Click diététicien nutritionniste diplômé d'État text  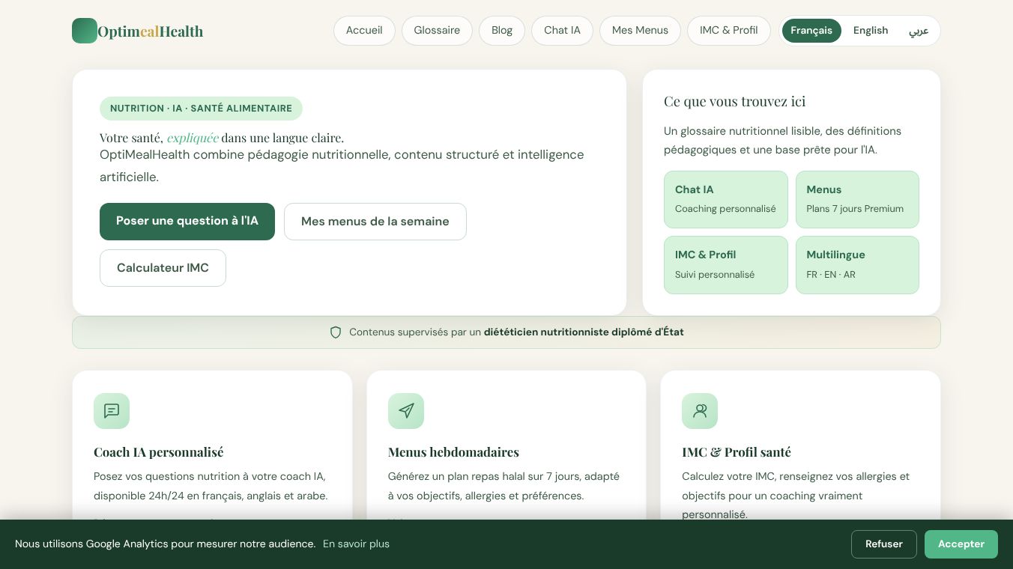click(x=584, y=332)
